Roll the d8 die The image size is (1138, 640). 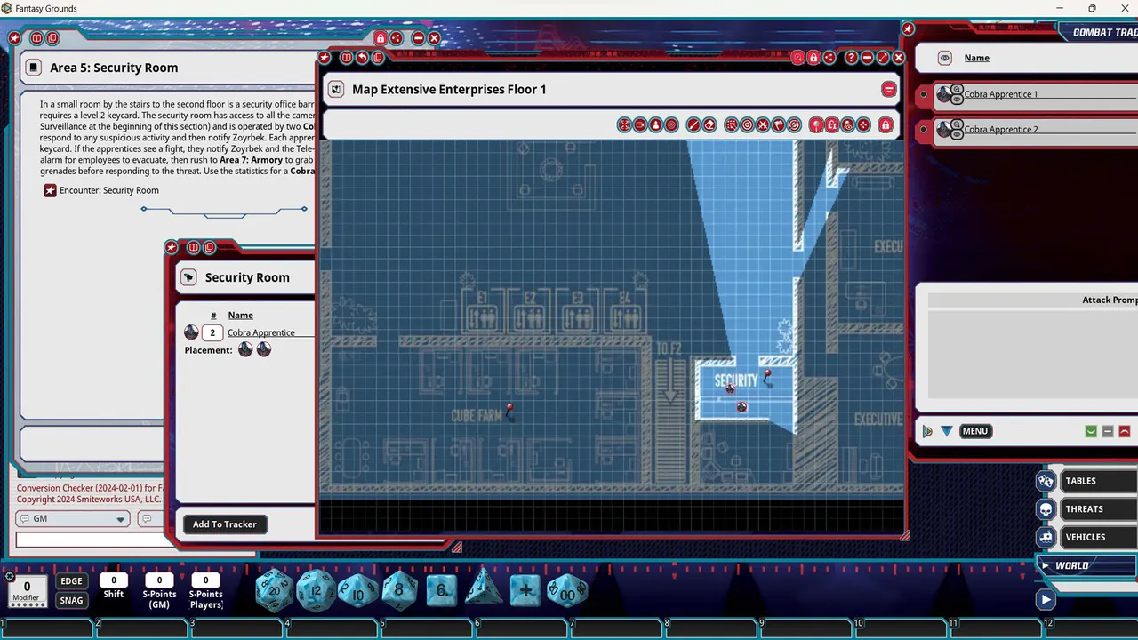pos(399,590)
